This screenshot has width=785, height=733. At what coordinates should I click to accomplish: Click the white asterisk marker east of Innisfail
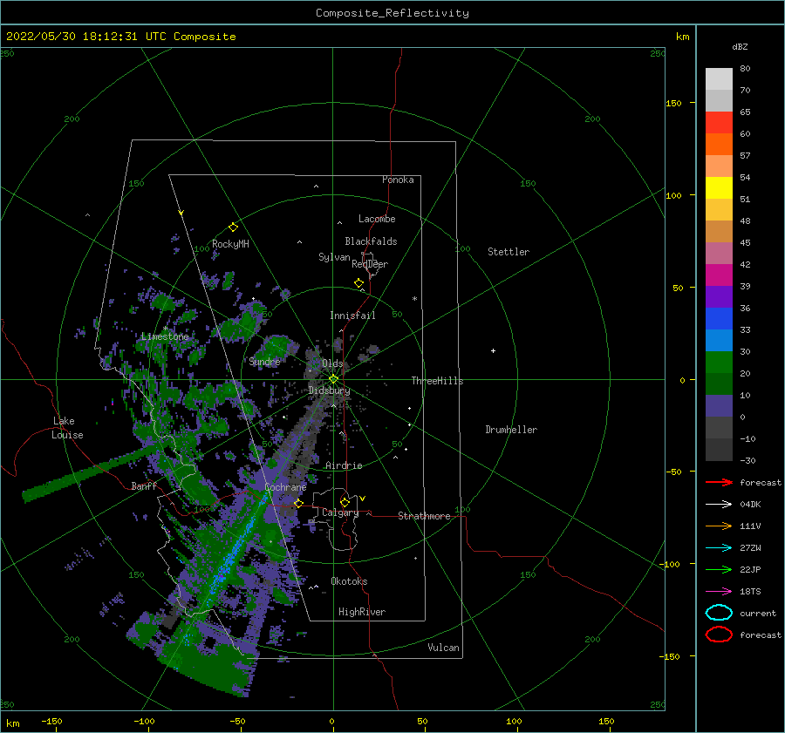tap(414, 299)
